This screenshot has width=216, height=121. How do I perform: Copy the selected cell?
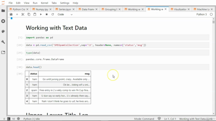[x=29, y=14]
